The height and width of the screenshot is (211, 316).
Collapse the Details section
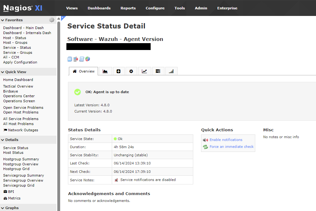click(x=3, y=140)
